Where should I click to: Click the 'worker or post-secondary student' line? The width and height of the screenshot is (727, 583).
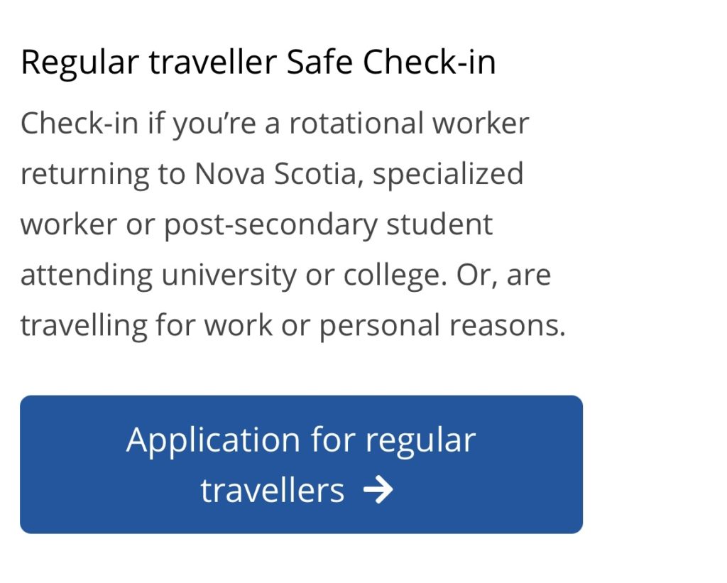[x=256, y=224]
